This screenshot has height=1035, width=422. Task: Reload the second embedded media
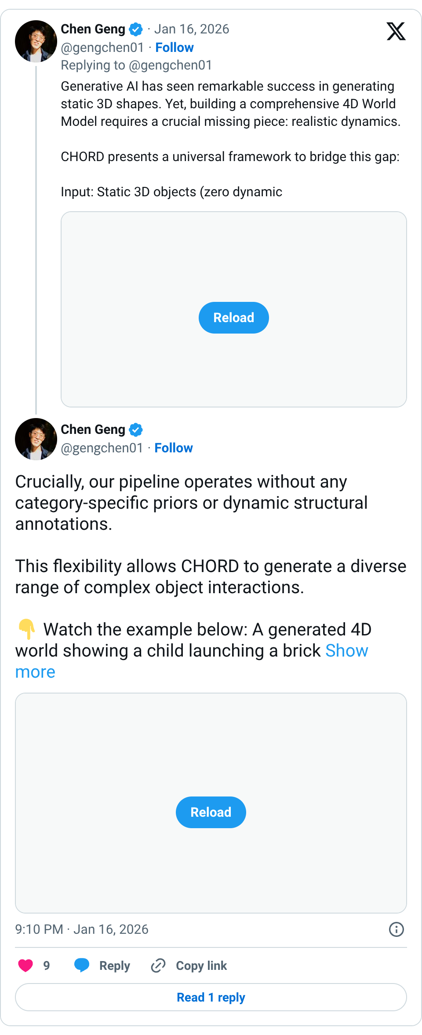click(211, 812)
